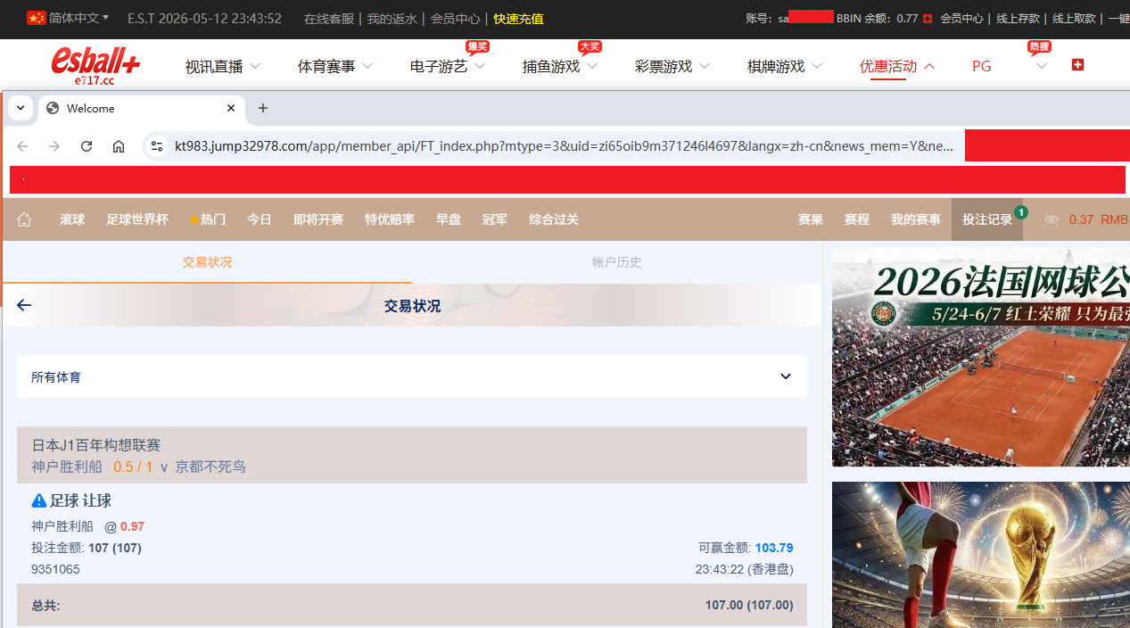Open 综合过关 parlay tab
The image size is (1130, 628).
[554, 219]
